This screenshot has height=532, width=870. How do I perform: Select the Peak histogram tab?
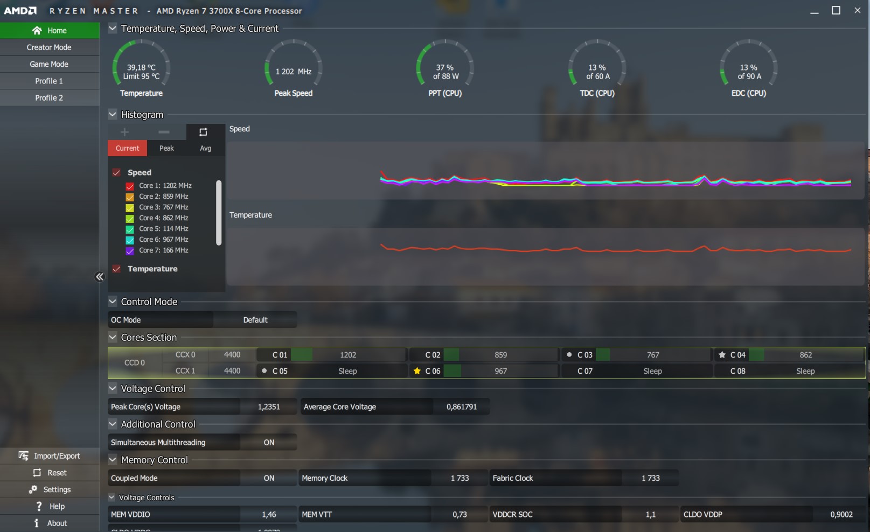(x=166, y=148)
